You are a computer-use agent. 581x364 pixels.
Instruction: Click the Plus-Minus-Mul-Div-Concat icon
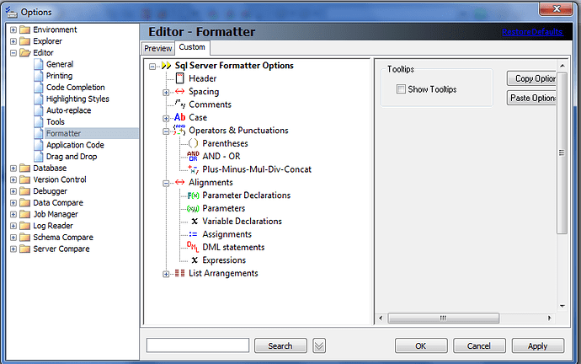(193, 169)
